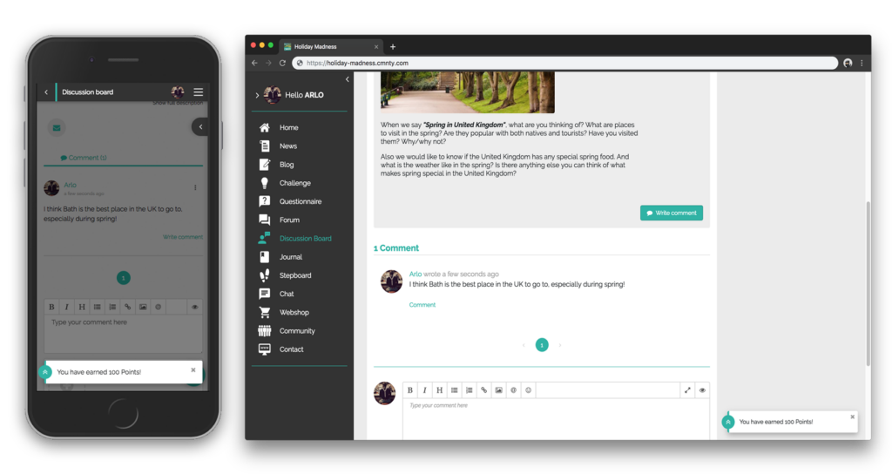Select the Comment (1) tab on phone
The width and height of the screenshot is (892, 474).
84,158
